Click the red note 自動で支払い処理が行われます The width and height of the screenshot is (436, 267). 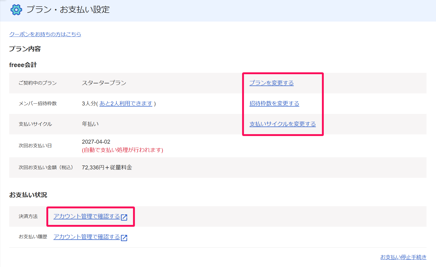click(x=123, y=150)
